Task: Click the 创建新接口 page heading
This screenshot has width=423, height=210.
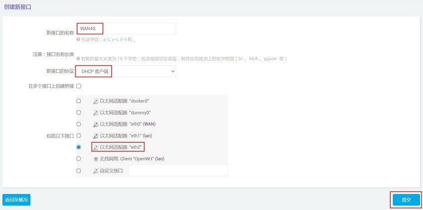Action: [x=17, y=7]
